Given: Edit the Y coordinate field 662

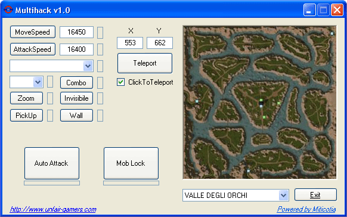Looking at the screenshot, I should click(x=160, y=43).
